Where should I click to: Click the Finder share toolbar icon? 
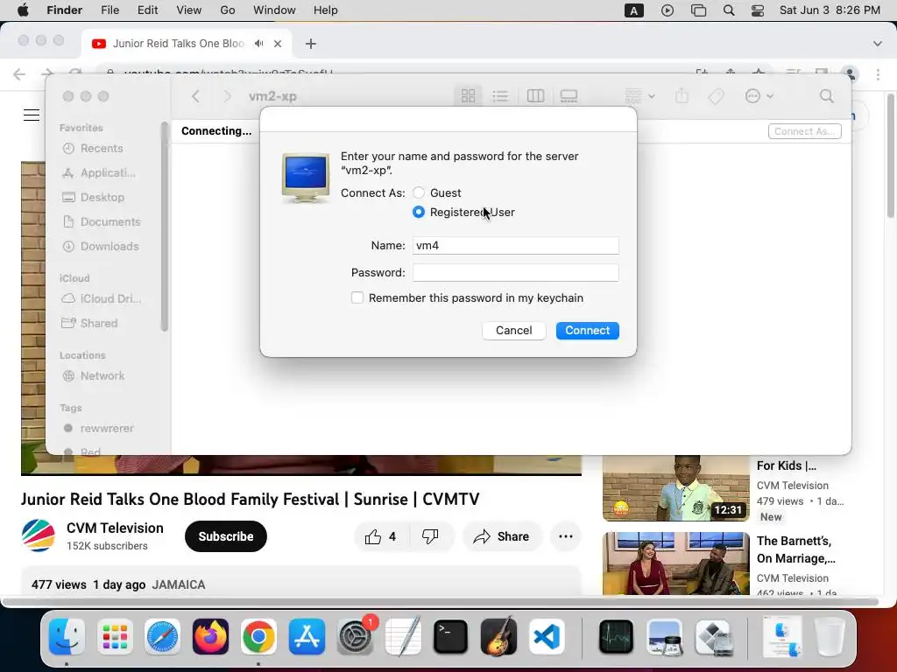[682, 96]
